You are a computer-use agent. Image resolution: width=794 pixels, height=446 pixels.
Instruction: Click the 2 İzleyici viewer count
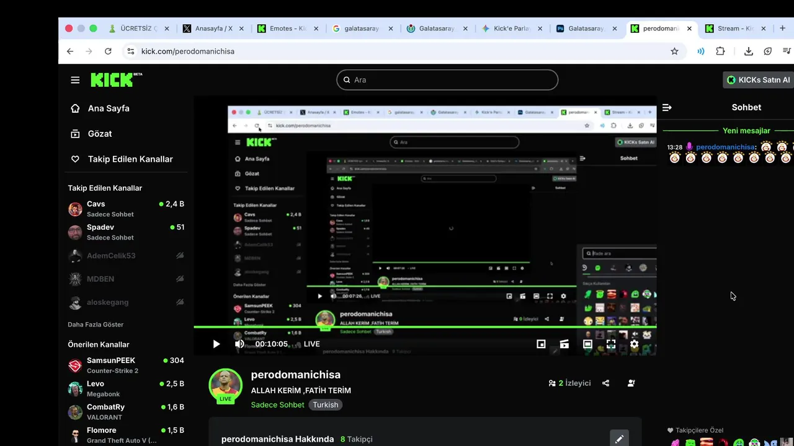[x=569, y=383]
